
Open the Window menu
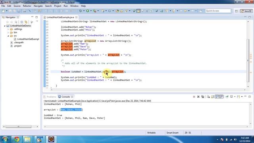click(x=74, y=6)
